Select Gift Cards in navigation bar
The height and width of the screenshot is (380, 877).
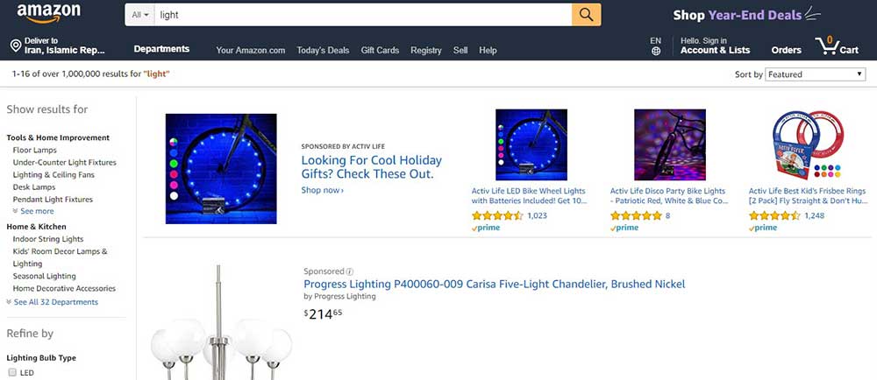click(380, 51)
